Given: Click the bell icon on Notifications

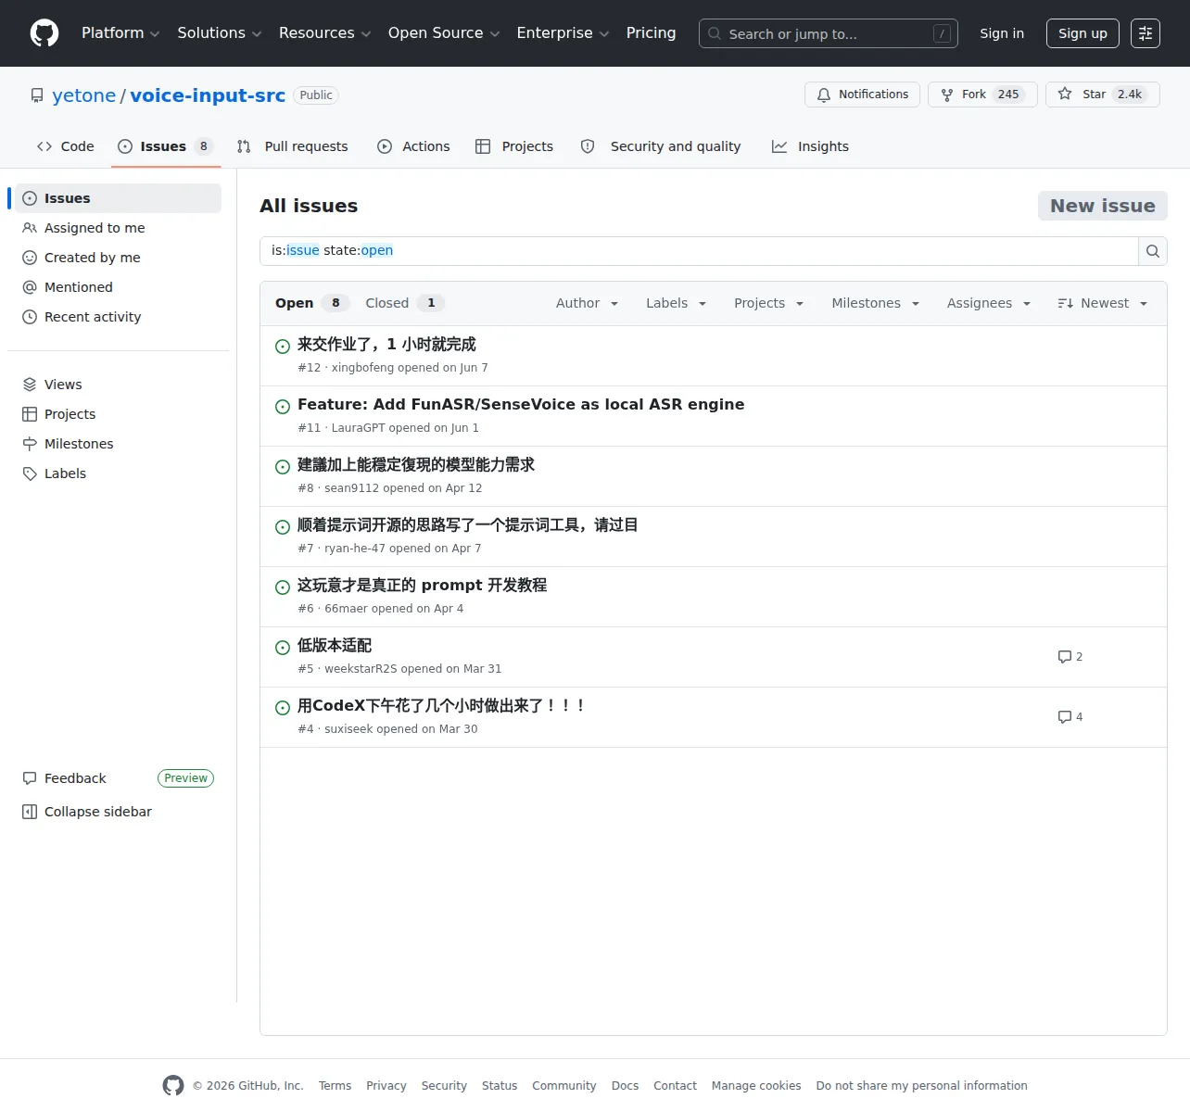Looking at the screenshot, I should click(824, 95).
